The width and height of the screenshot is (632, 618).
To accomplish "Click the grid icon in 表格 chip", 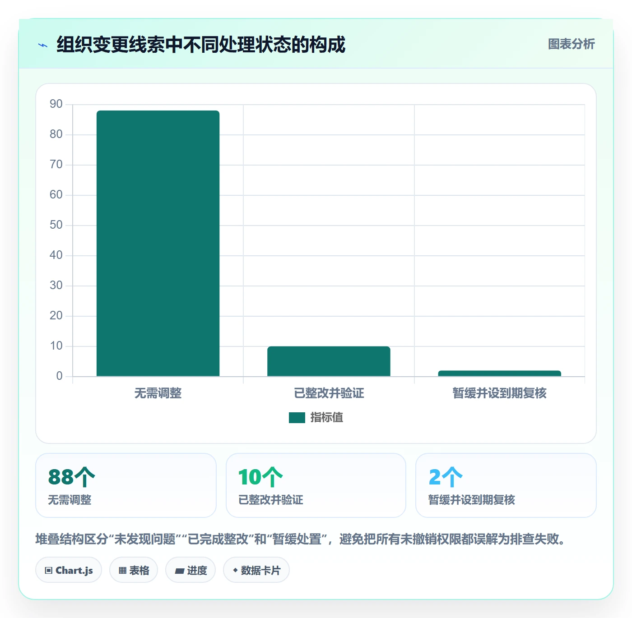I will (x=122, y=571).
